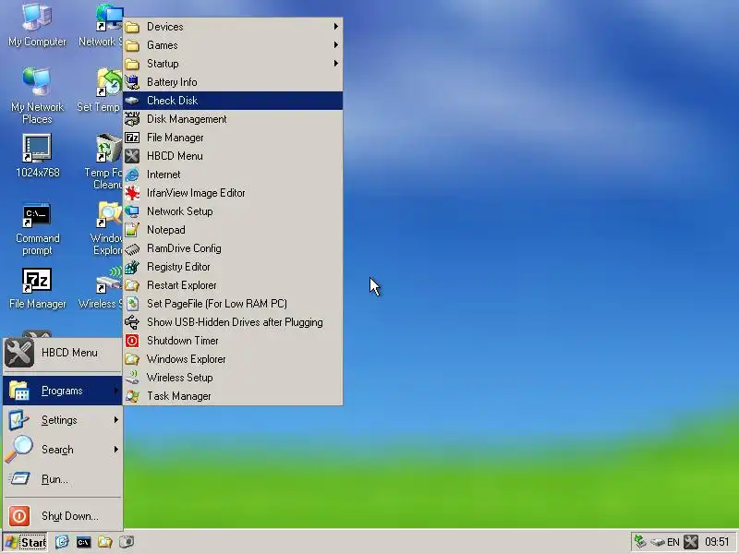The image size is (739, 554).
Task: Open HBCD Menu at top of Start menu
Action: tap(63, 353)
